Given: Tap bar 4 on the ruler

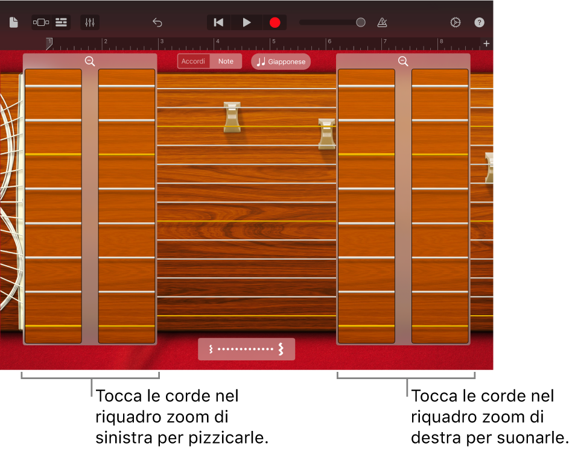Looking at the screenshot, I should [x=217, y=43].
